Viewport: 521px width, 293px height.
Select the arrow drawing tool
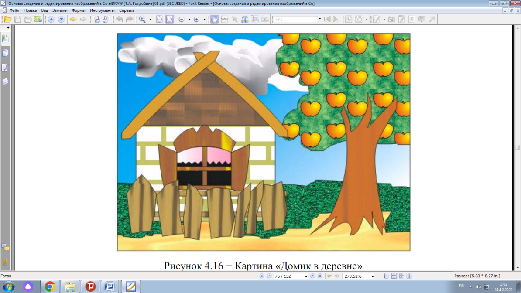tap(432, 19)
